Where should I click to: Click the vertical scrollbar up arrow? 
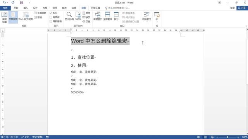(247, 30)
